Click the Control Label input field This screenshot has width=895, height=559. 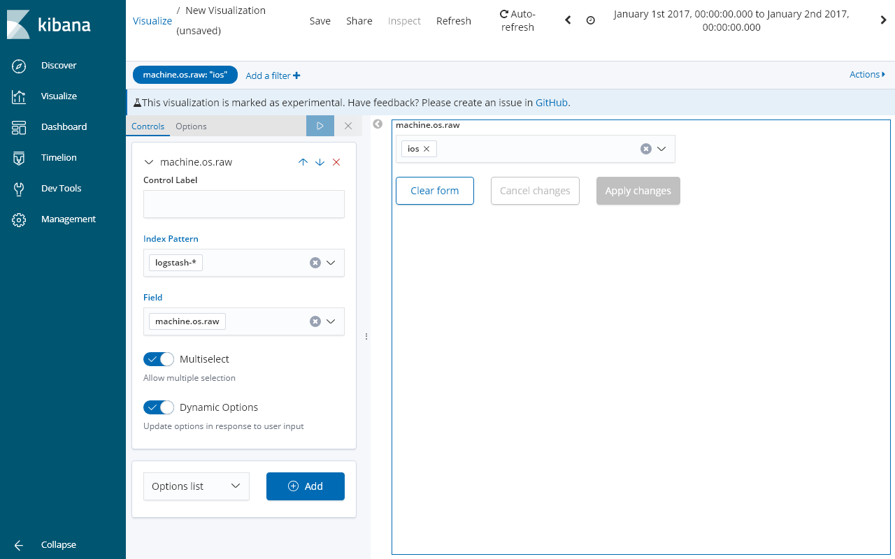[244, 204]
